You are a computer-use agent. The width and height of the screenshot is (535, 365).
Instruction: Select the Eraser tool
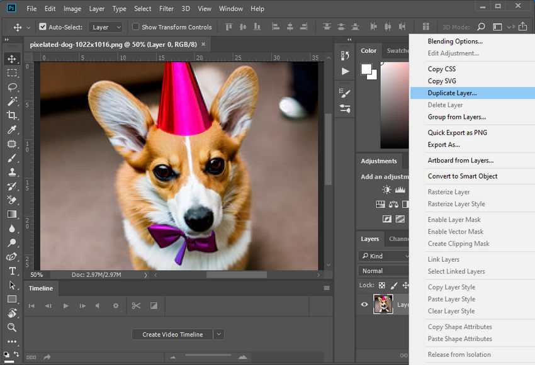(12, 200)
